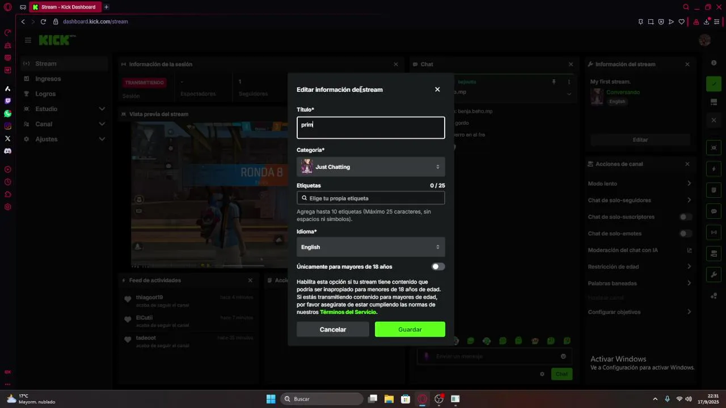This screenshot has width=726, height=408.
Task: Open Instagram in the Opera sidebar
Action: coord(7,126)
